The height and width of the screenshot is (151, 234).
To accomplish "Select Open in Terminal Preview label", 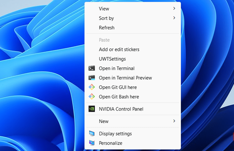I will click(x=125, y=78).
